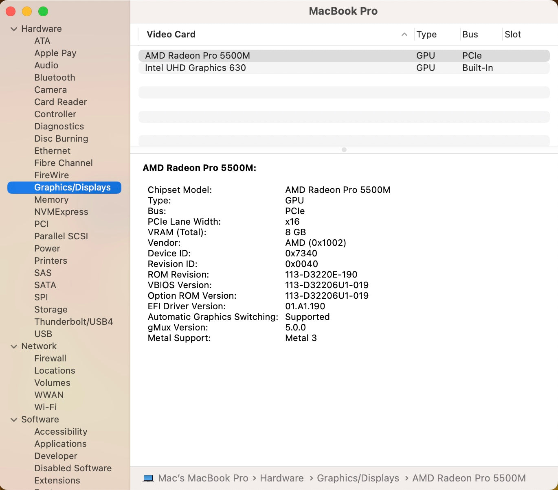Image resolution: width=558 pixels, height=490 pixels.
Task: Show Storage information
Action: click(51, 310)
